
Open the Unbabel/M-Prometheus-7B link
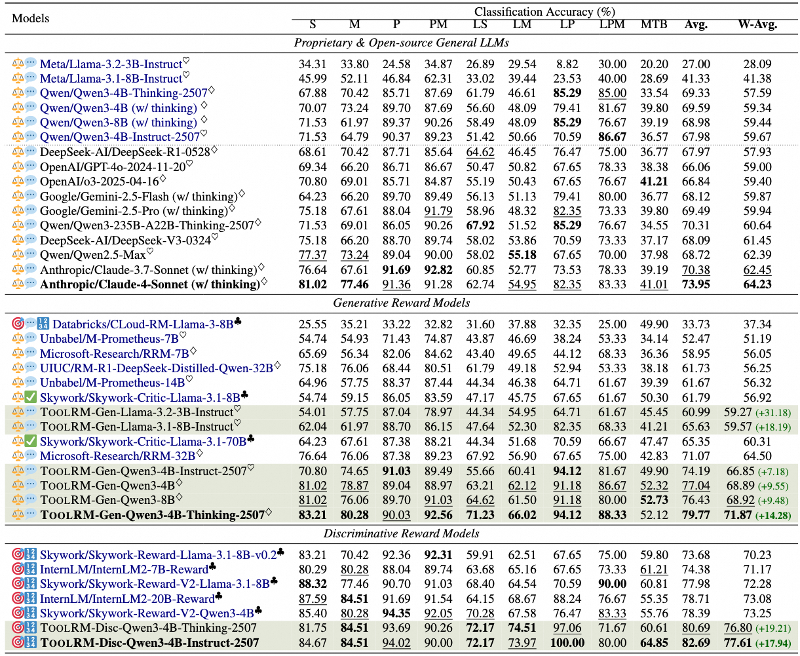click(109, 339)
